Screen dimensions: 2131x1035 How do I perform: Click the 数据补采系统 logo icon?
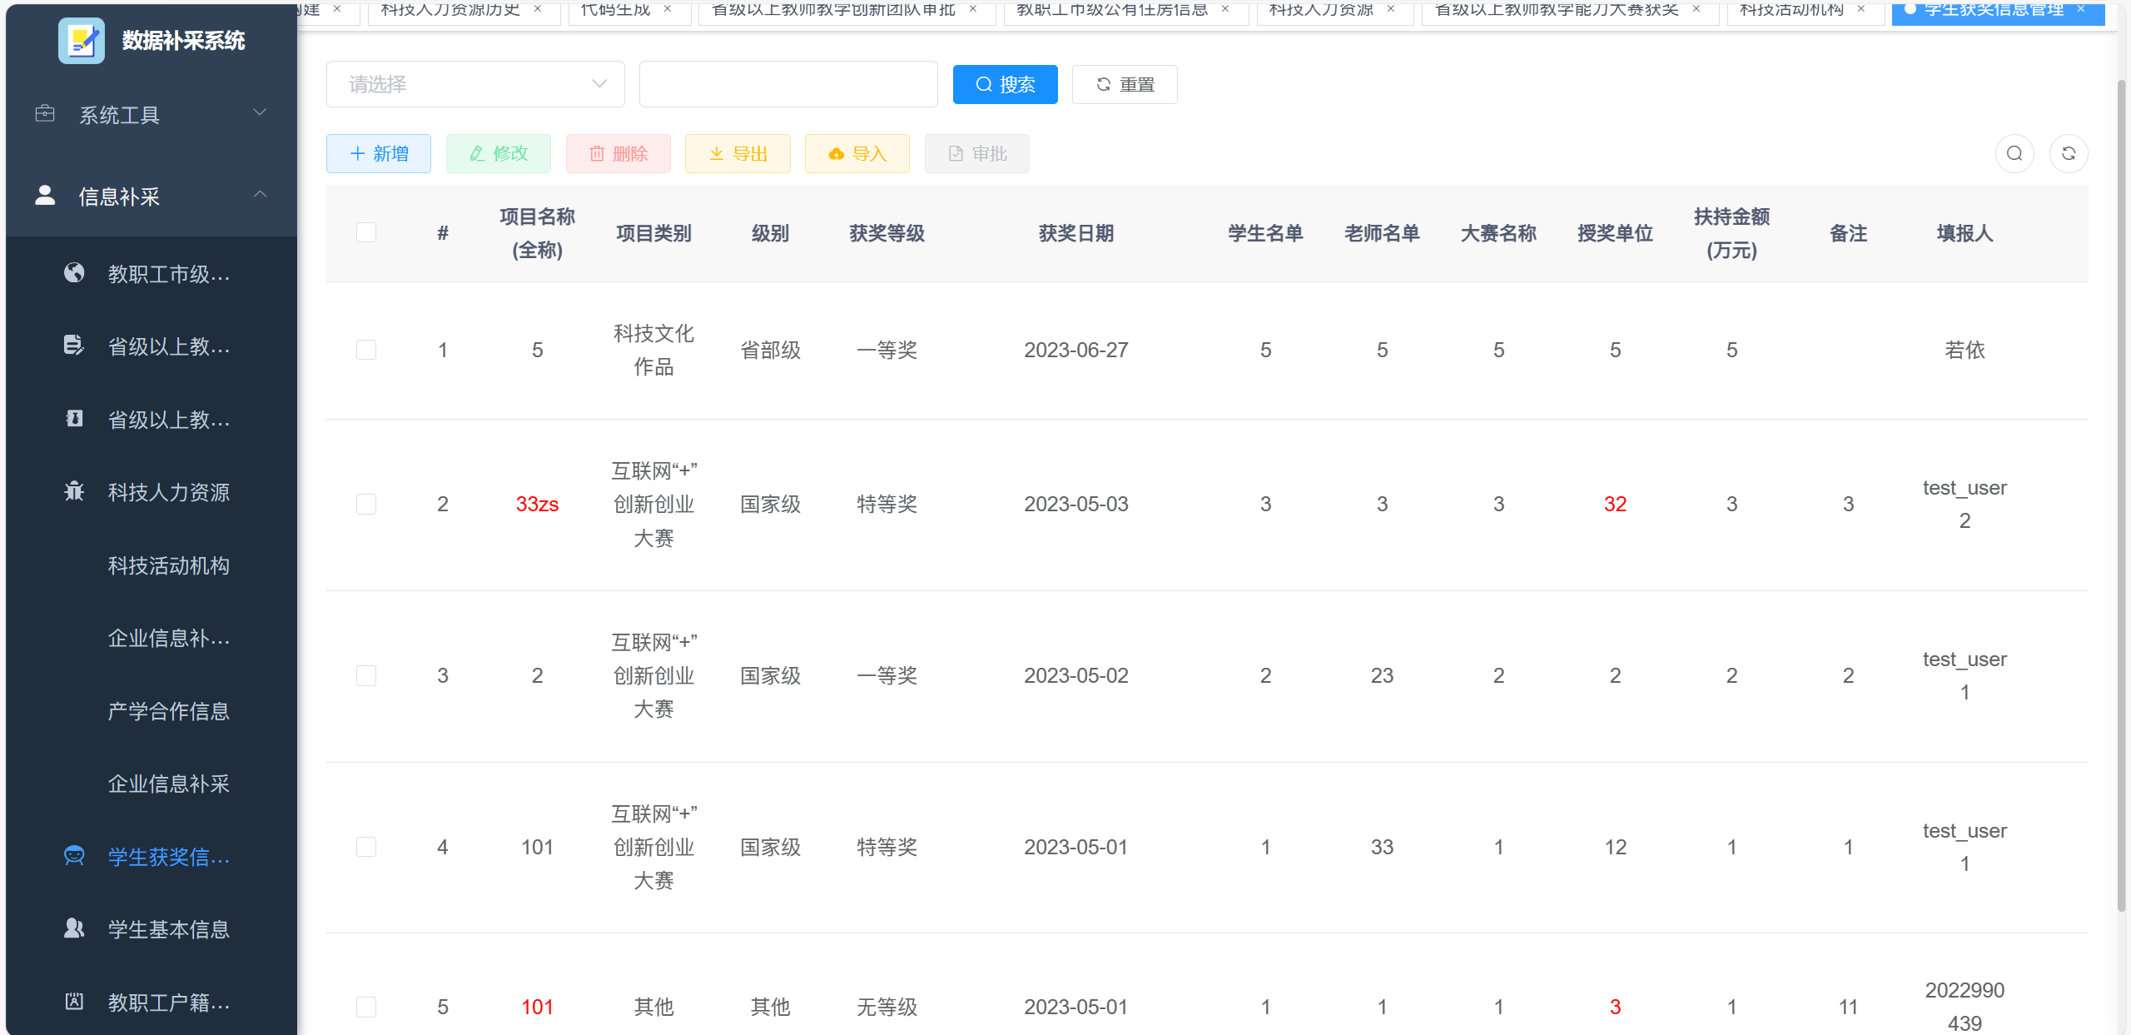pos(81,40)
